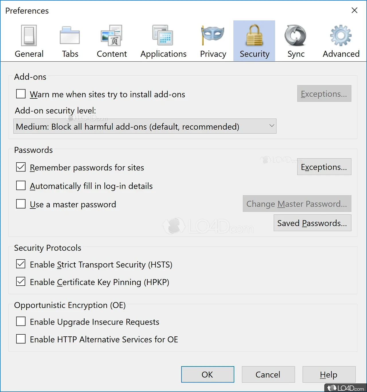Disable Strict Transport Security (HSTS)

pyautogui.click(x=21, y=264)
